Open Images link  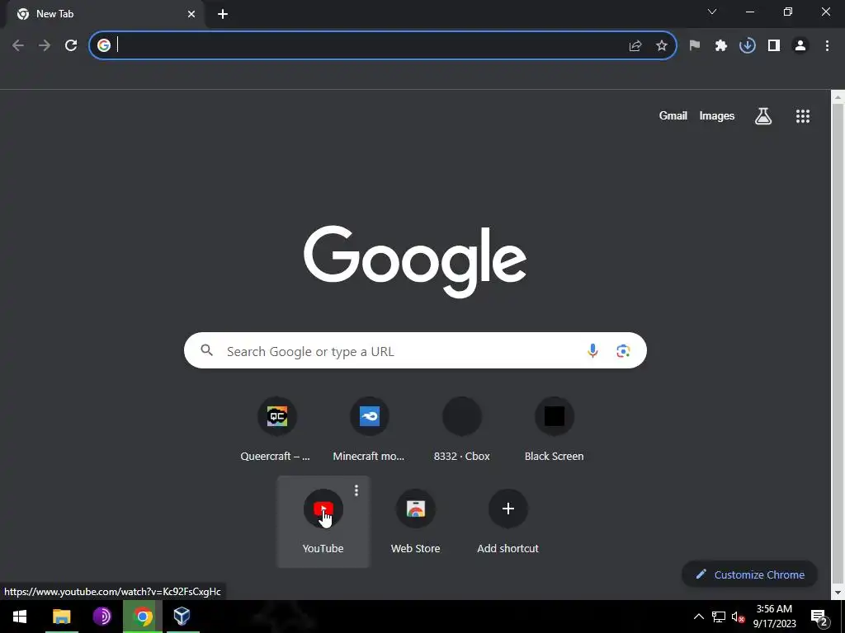[717, 115]
